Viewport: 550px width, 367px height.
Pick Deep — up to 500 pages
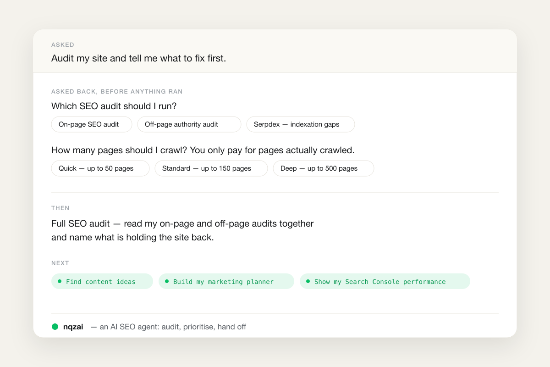click(x=324, y=168)
